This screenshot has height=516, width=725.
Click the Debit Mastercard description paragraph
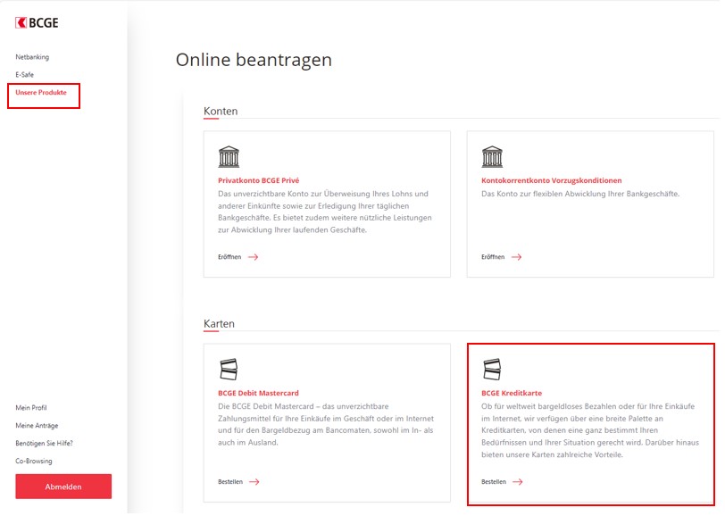tap(326, 424)
